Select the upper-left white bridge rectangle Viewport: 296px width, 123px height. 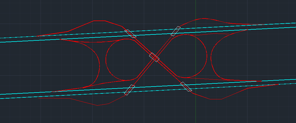pos(131,34)
